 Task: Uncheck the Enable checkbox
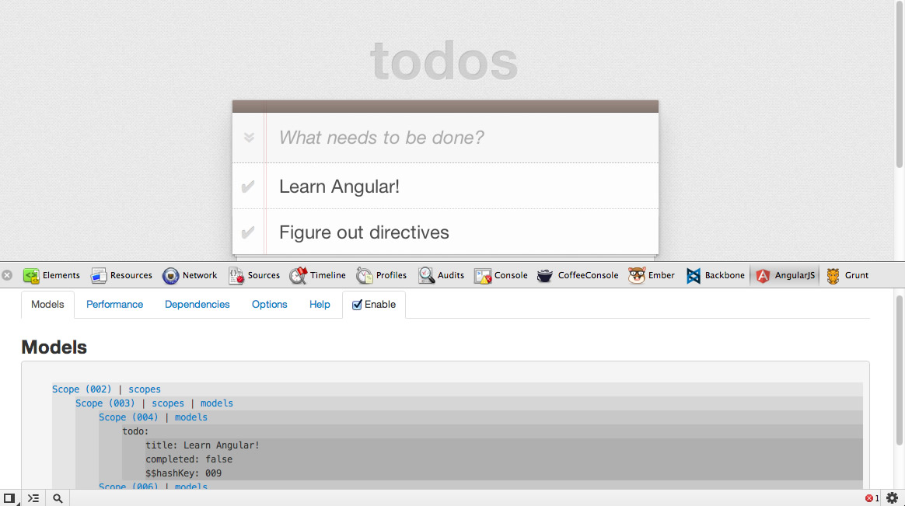358,305
